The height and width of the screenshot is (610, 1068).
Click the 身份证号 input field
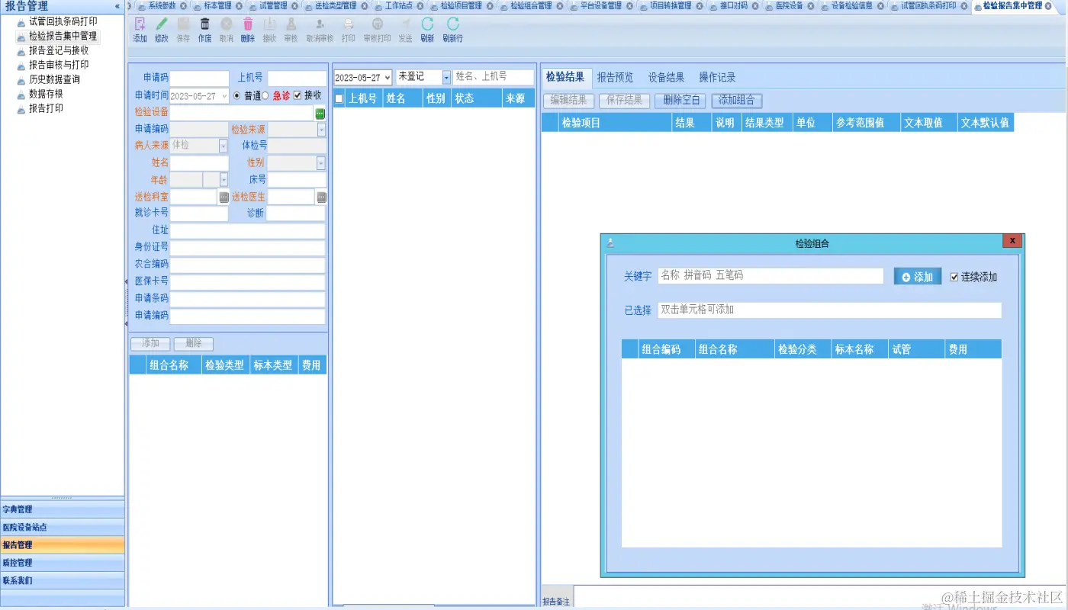click(x=247, y=247)
